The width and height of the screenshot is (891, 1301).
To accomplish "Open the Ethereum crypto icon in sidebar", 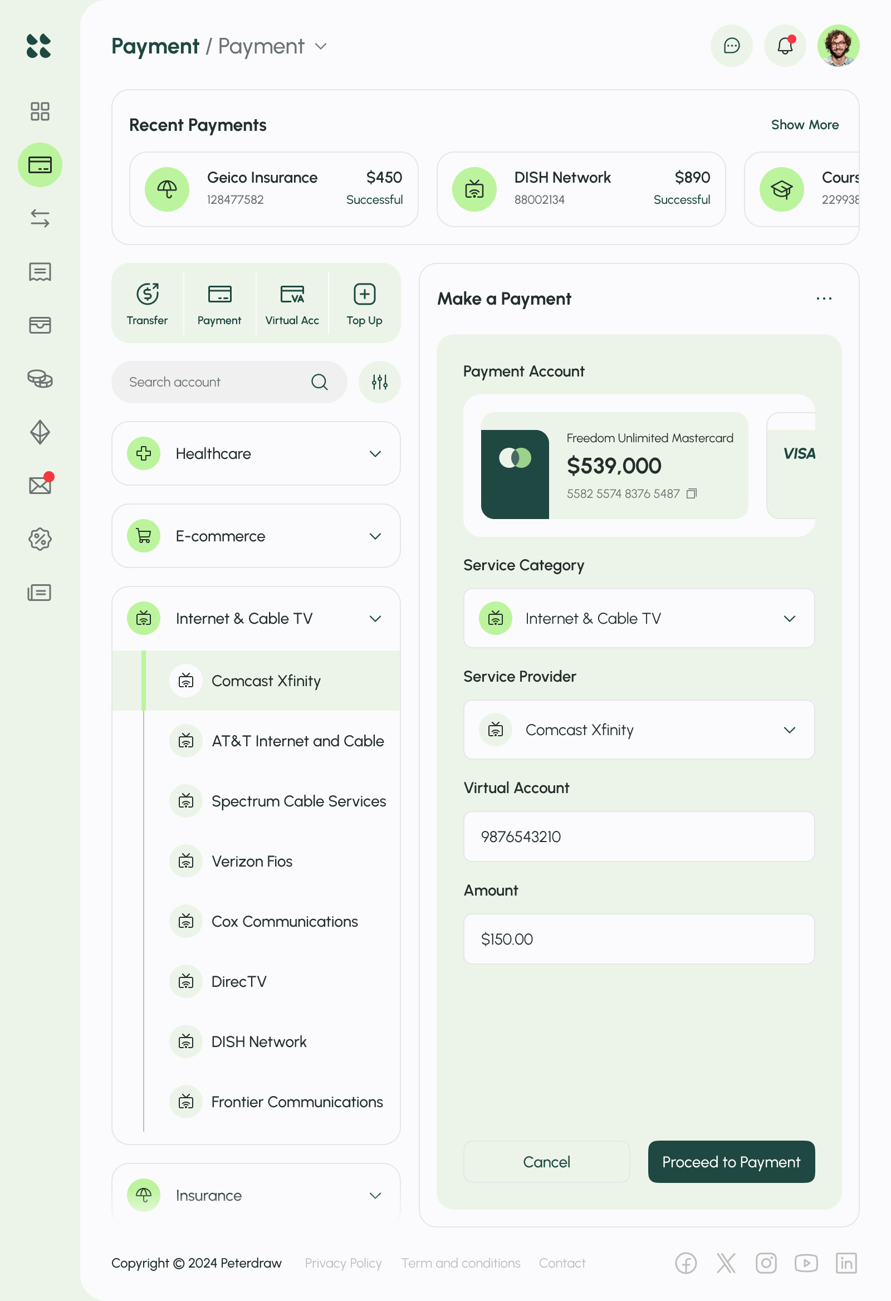I will pos(40,432).
